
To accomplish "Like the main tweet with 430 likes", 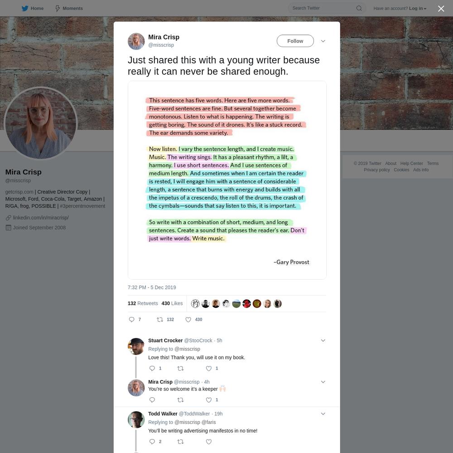I will 188,319.
